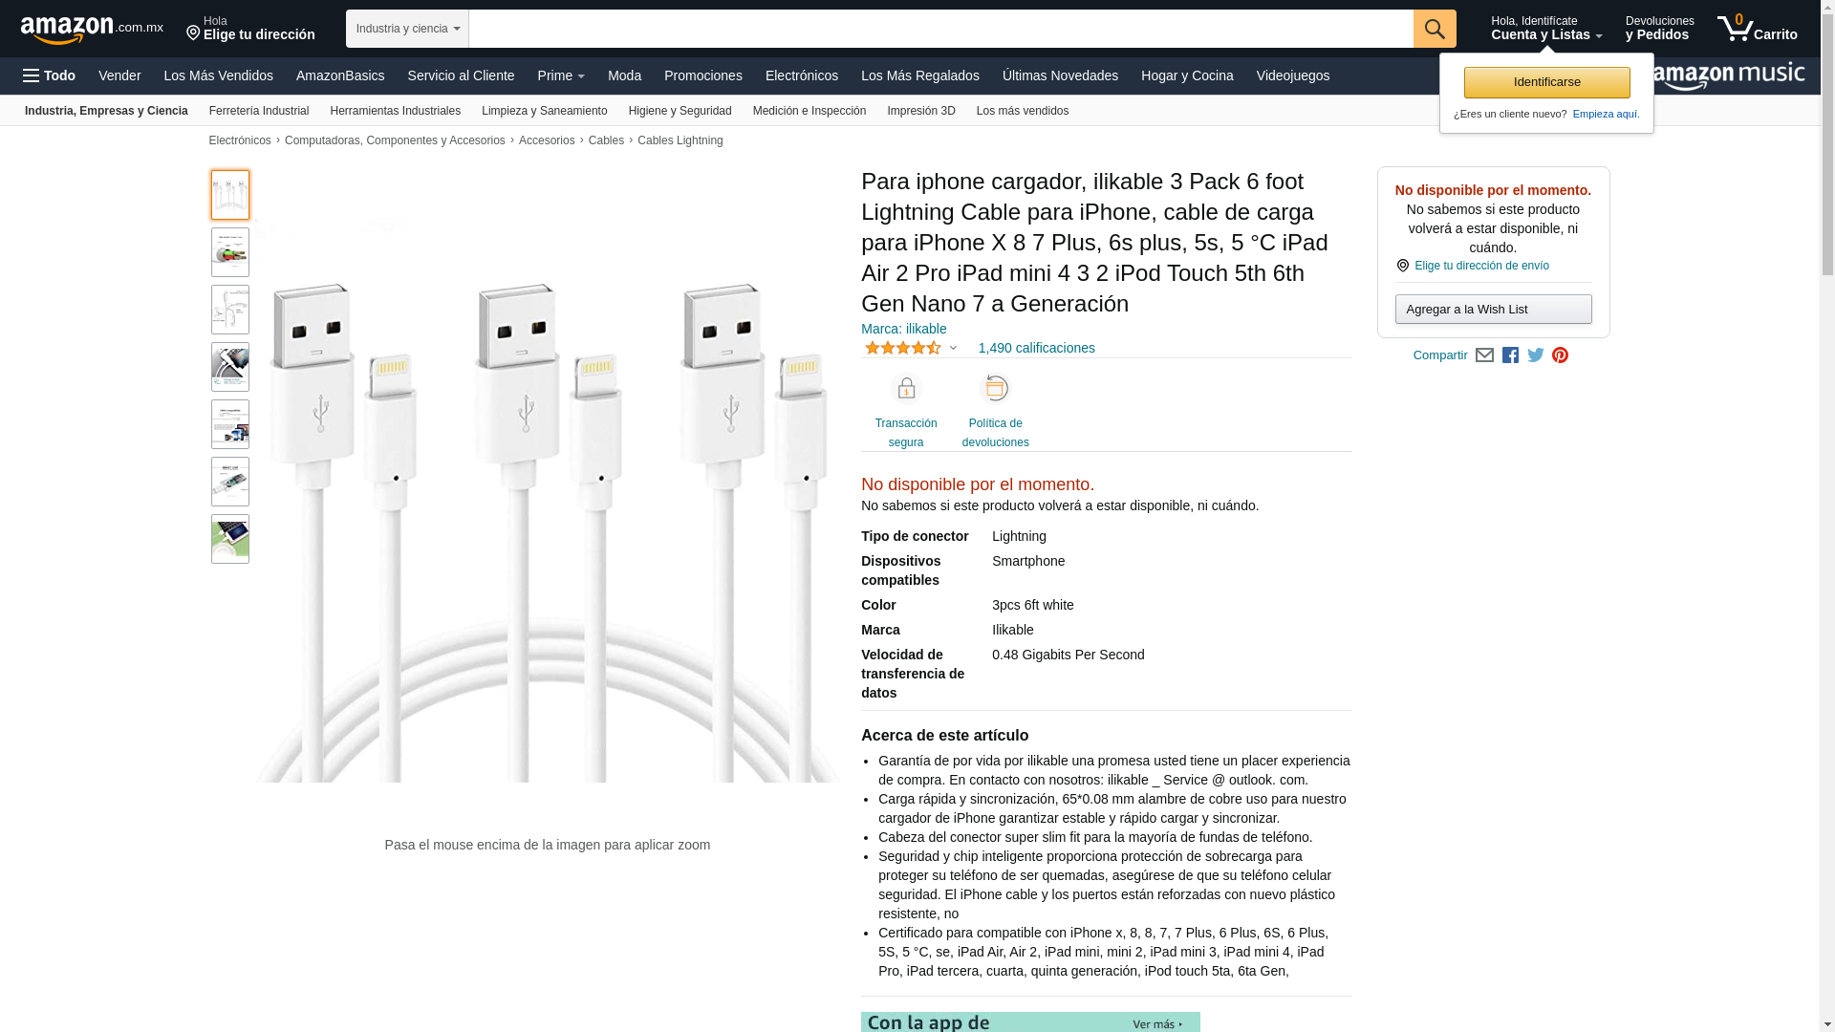Open the Prime navigation menu
Screen dimensions: 1835x1032
(x=561, y=75)
